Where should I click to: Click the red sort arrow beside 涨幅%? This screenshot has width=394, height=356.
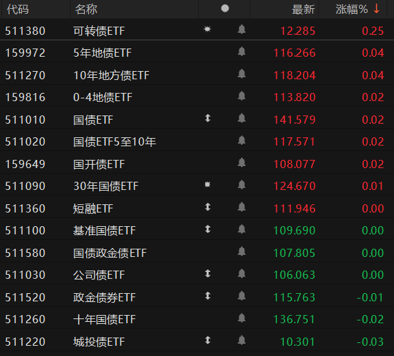tap(376, 9)
